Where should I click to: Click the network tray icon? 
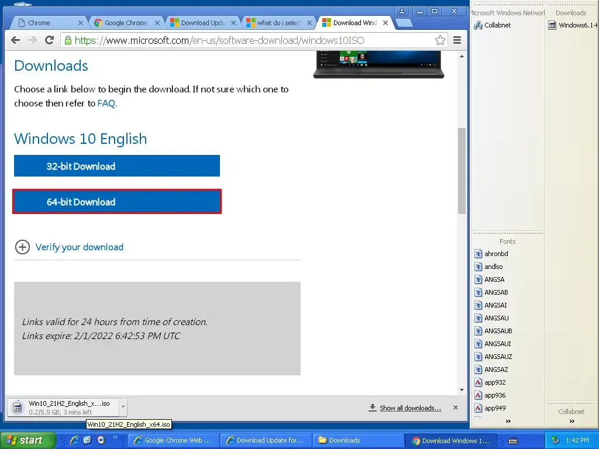556,440
